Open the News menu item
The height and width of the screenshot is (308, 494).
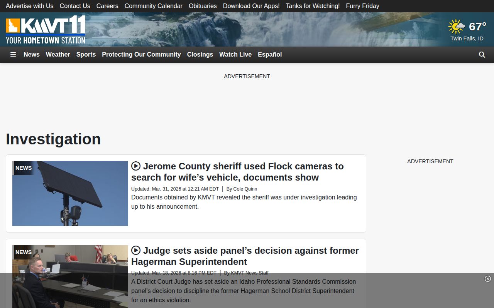pos(32,55)
